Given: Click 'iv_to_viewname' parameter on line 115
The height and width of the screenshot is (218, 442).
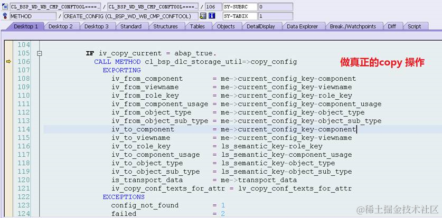Looking at the screenshot, I should (140, 138).
